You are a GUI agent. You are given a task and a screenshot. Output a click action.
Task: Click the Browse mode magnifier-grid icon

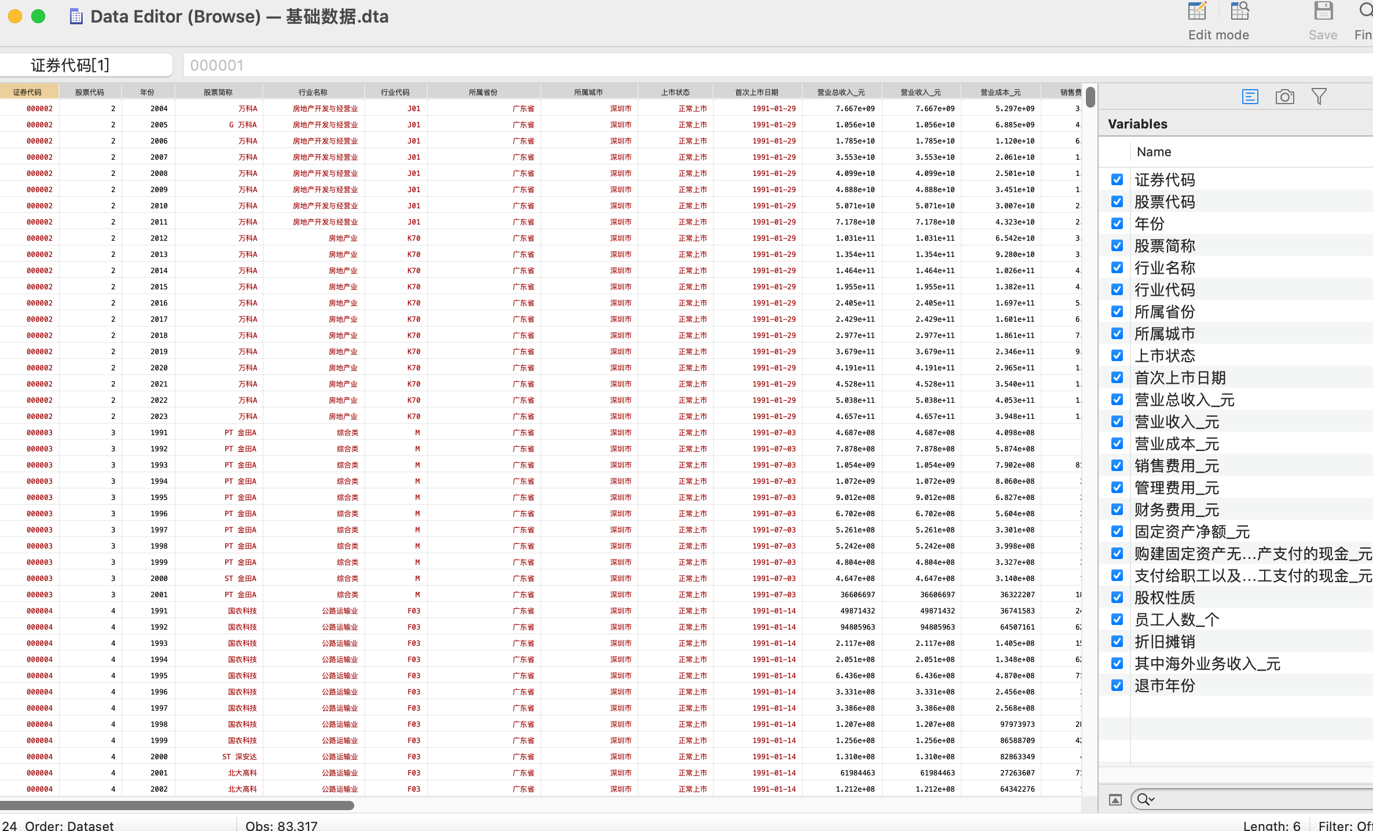pyautogui.click(x=1240, y=12)
